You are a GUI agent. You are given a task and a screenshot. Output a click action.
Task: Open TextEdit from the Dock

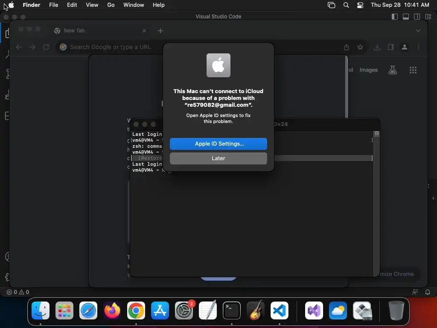point(208,310)
